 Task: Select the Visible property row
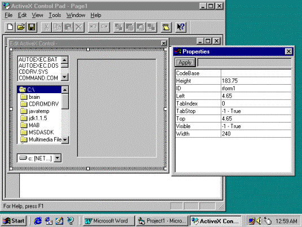tap(234, 126)
